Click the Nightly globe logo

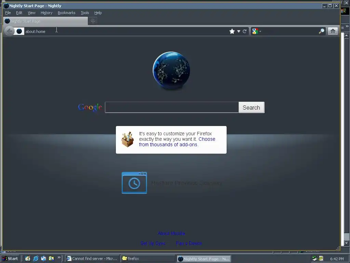[x=171, y=71]
